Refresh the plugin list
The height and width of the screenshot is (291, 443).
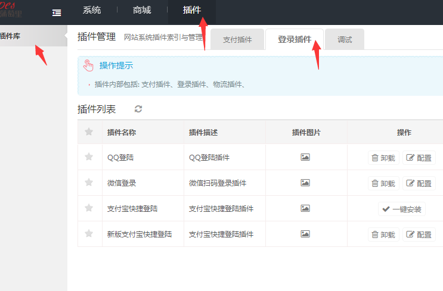138,109
